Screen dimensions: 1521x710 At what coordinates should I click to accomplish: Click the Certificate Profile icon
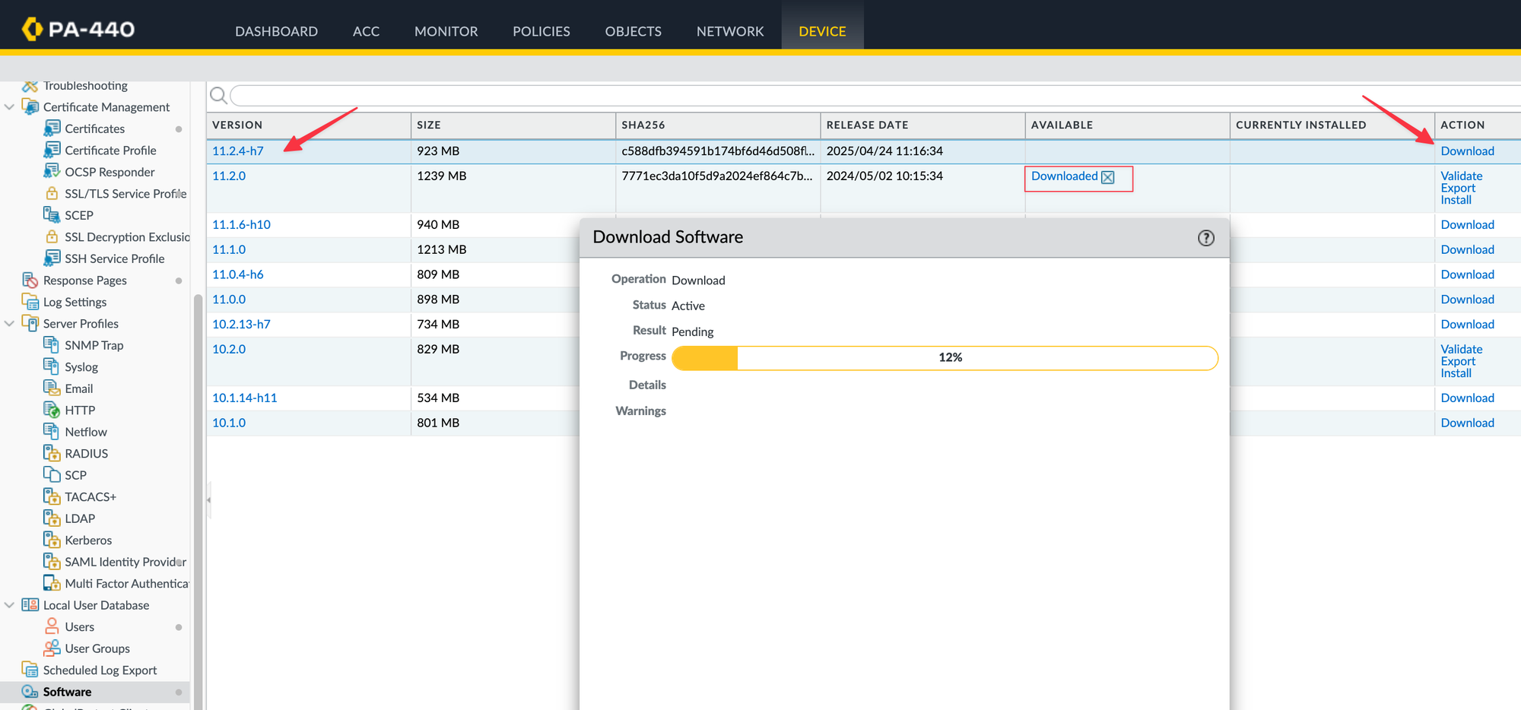(x=52, y=150)
